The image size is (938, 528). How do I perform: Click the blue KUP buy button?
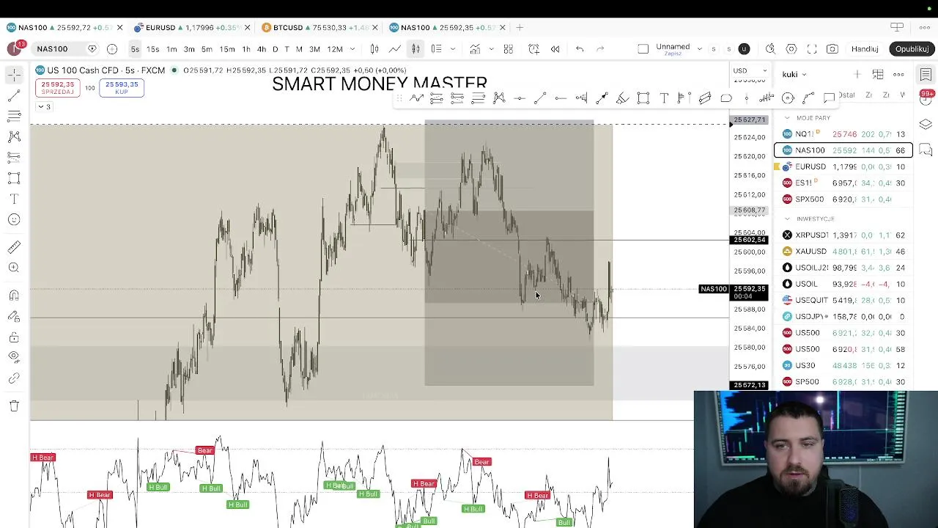(122, 88)
